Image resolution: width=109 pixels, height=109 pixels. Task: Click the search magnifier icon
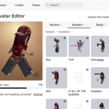pos(47,5)
